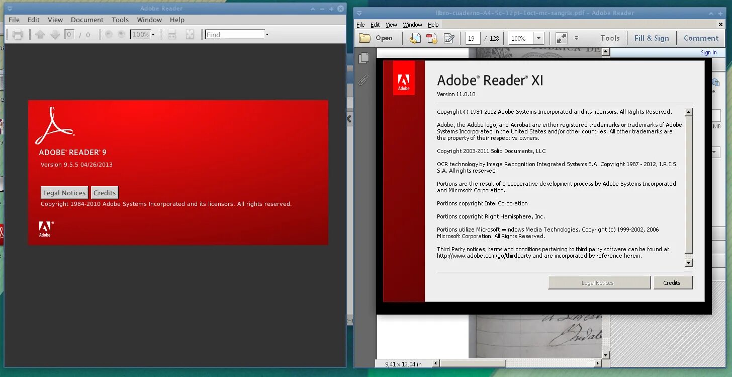Open the zoom percentage dropdown in Reader XI
This screenshot has height=377, width=732.
click(538, 38)
